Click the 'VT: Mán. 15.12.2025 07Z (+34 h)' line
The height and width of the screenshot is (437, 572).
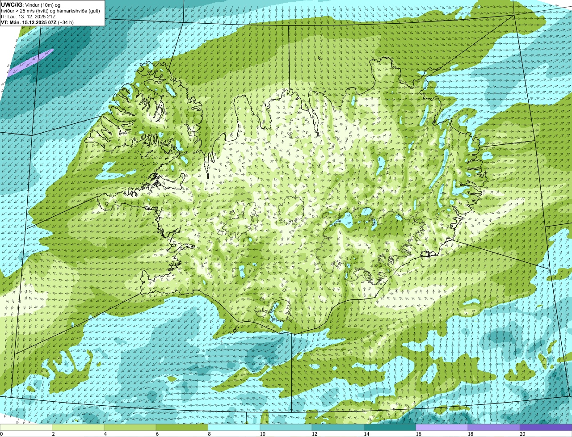[x=38, y=22]
